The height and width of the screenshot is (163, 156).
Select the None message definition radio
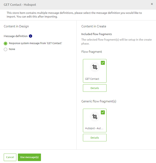click(x=5, y=49)
